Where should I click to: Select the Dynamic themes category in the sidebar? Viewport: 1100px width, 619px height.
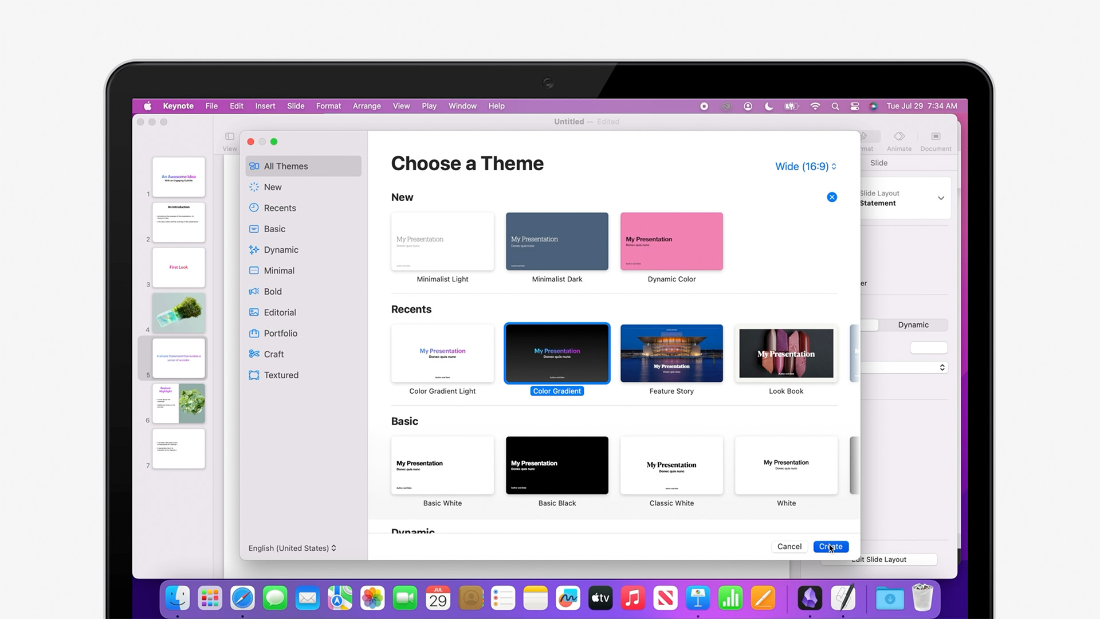coord(280,249)
